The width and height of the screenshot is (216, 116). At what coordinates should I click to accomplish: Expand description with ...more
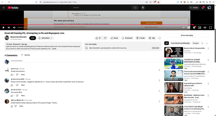[54, 49]
